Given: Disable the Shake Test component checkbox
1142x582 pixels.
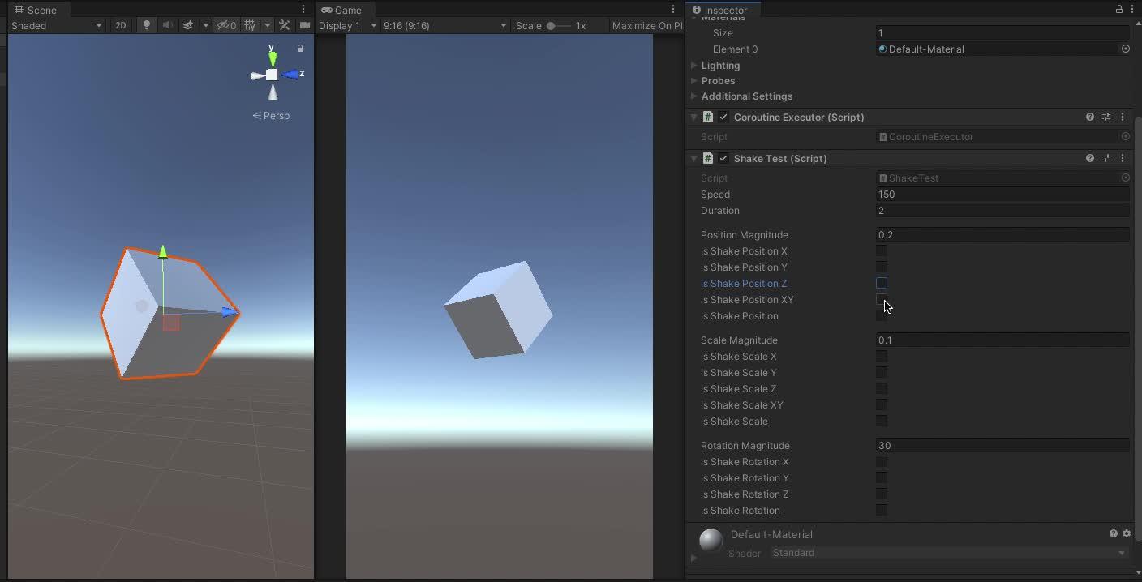Looking at the screenshot, I should point(723,158).
